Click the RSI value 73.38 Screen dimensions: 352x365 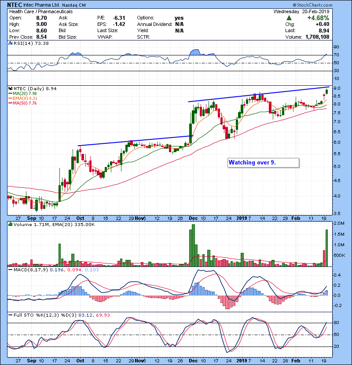(41, 43)
